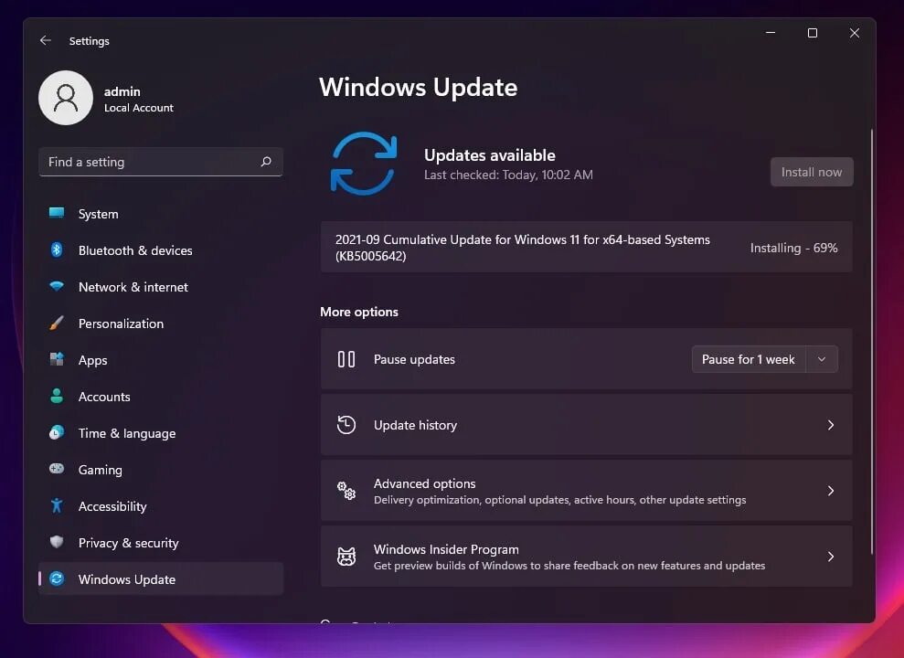Click the Bluetooth icon in sidebar
Image resolution: width=904 pixels, height=658 pixels.
[57, 249]
